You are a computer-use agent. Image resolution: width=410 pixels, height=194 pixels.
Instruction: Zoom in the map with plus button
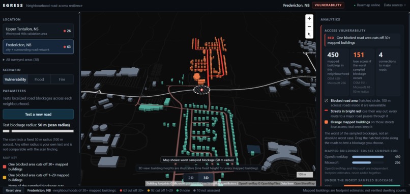pos(309,18)
